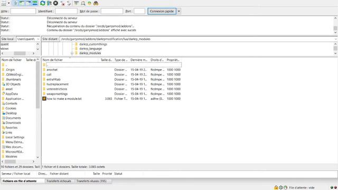The height and width of the screenshot is (190, 338).
Task: Open the Connexion rapide history dropdown
Action: [x=179, y=11]
